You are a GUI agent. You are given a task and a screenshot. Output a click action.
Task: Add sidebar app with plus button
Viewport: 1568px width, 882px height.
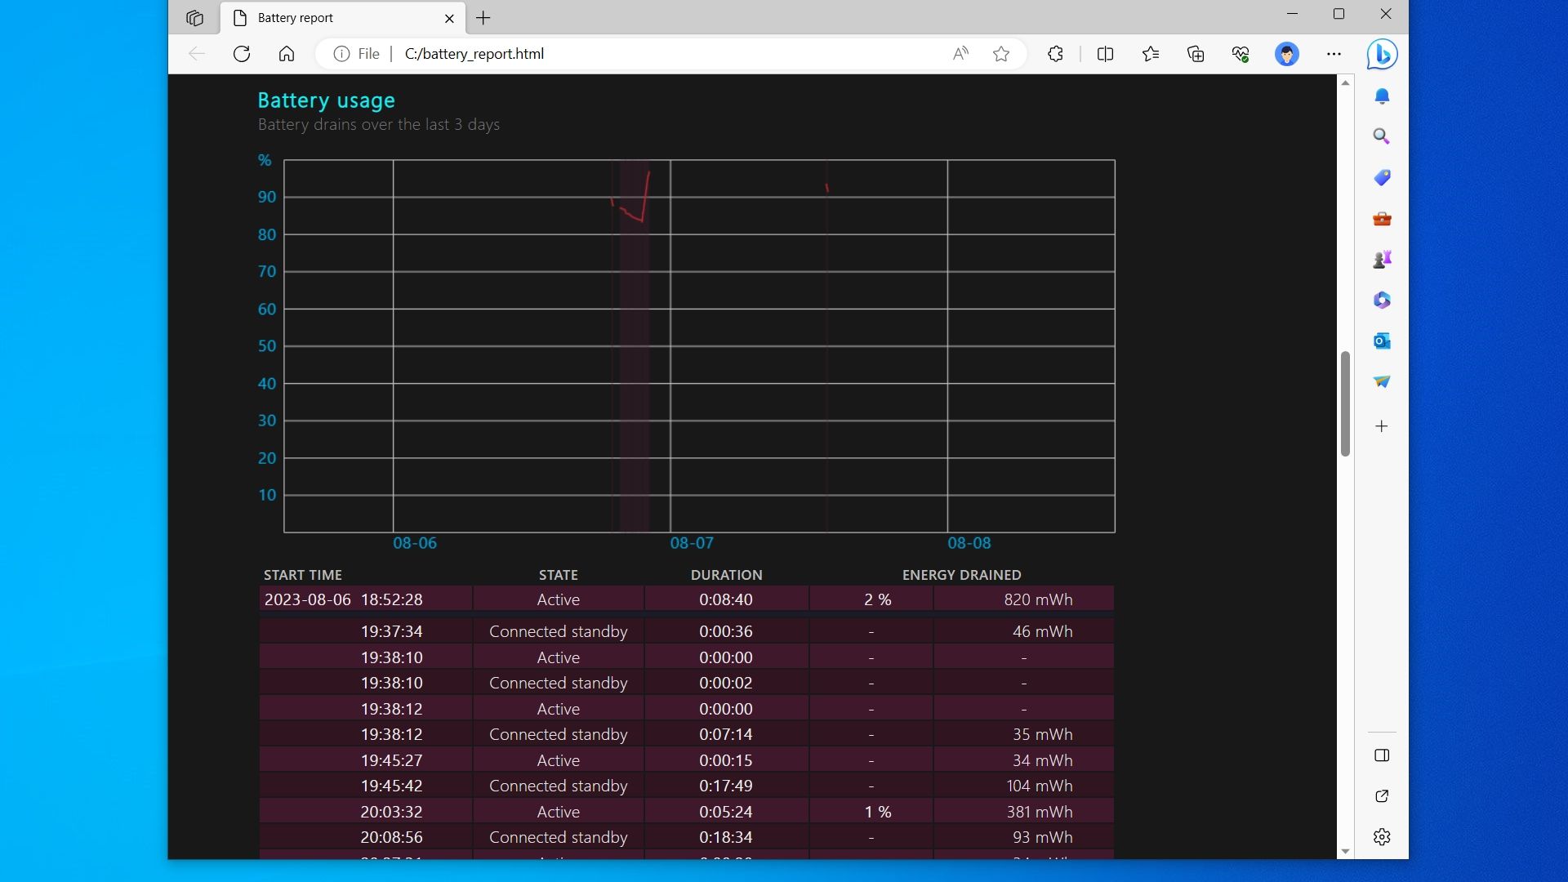[1382, 426]
